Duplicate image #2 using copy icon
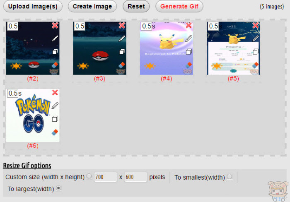Screen dimensions: 290x202 (x=55, y=52)
